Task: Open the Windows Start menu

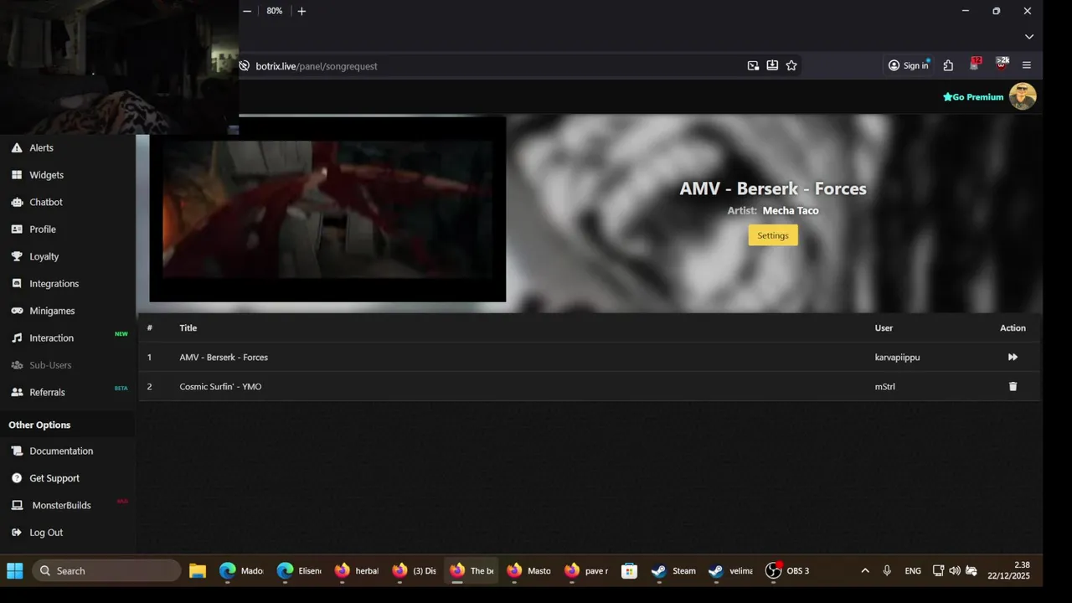Action: point(15,571)
